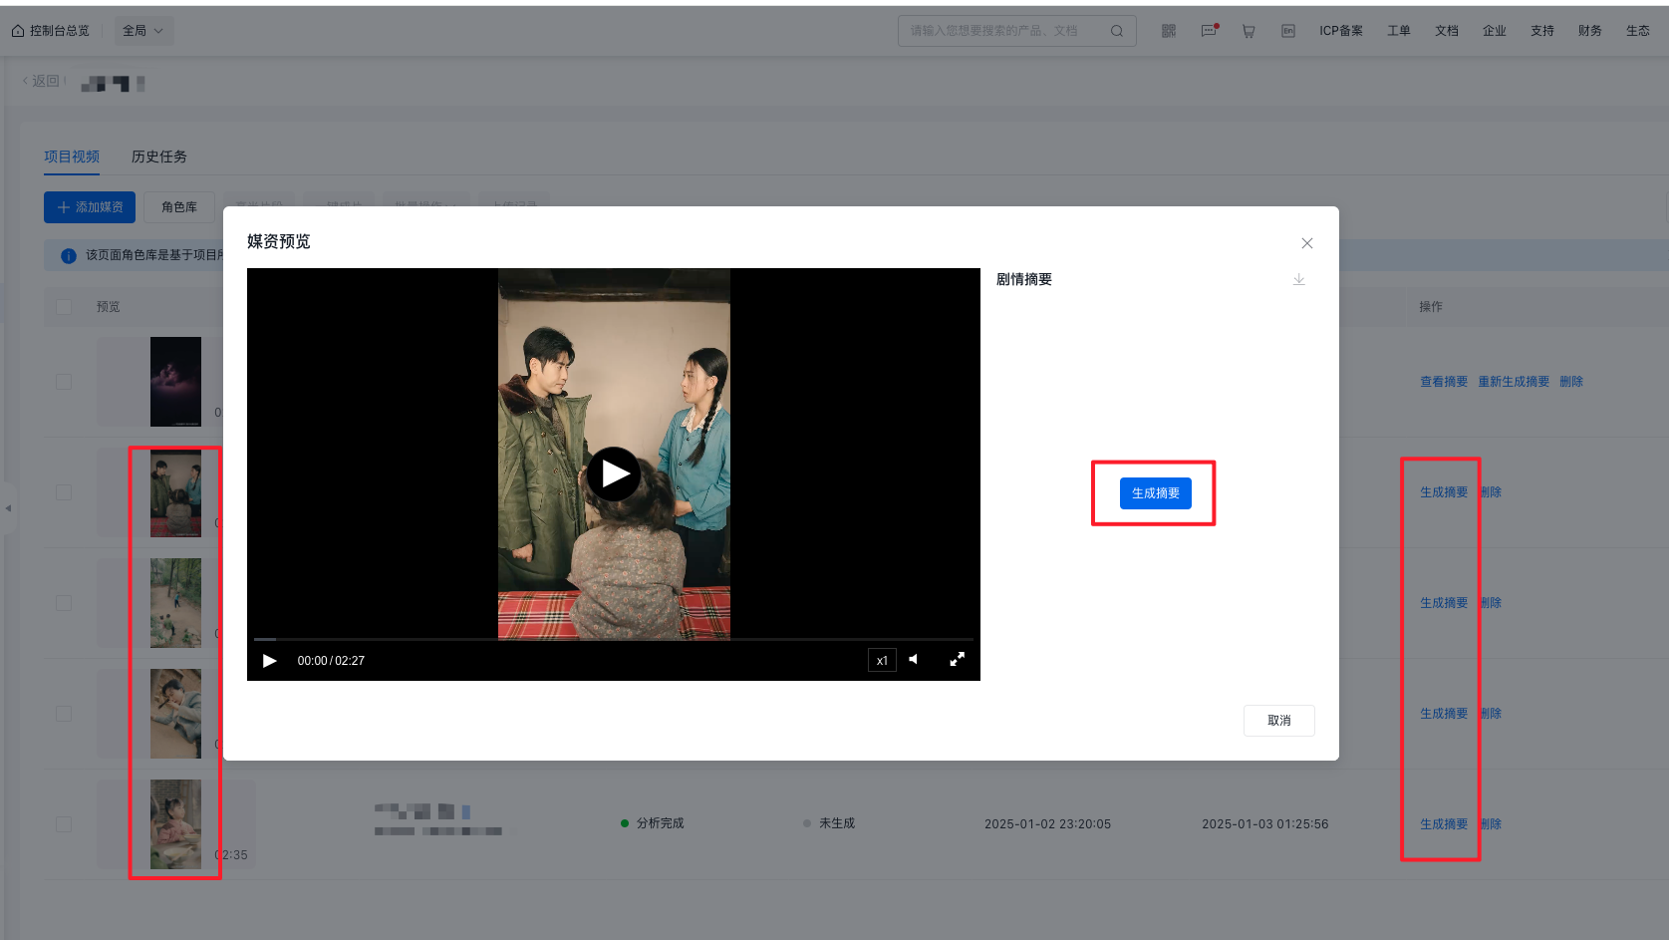Switch to 项目视频 tab
This screenshot has height=940, width=1669.
point(72,157)
